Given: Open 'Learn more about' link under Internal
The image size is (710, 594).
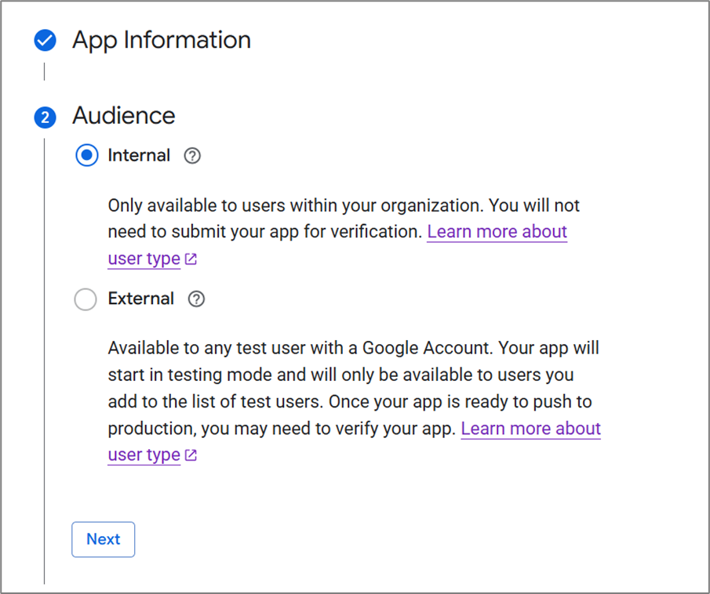Looking at the screenshot, I should tap(497, 232).
